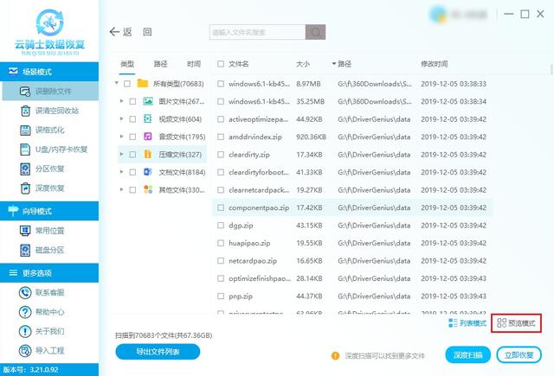
Task: Sort by the 文件名 column header
Action: [x=239, y=64]
